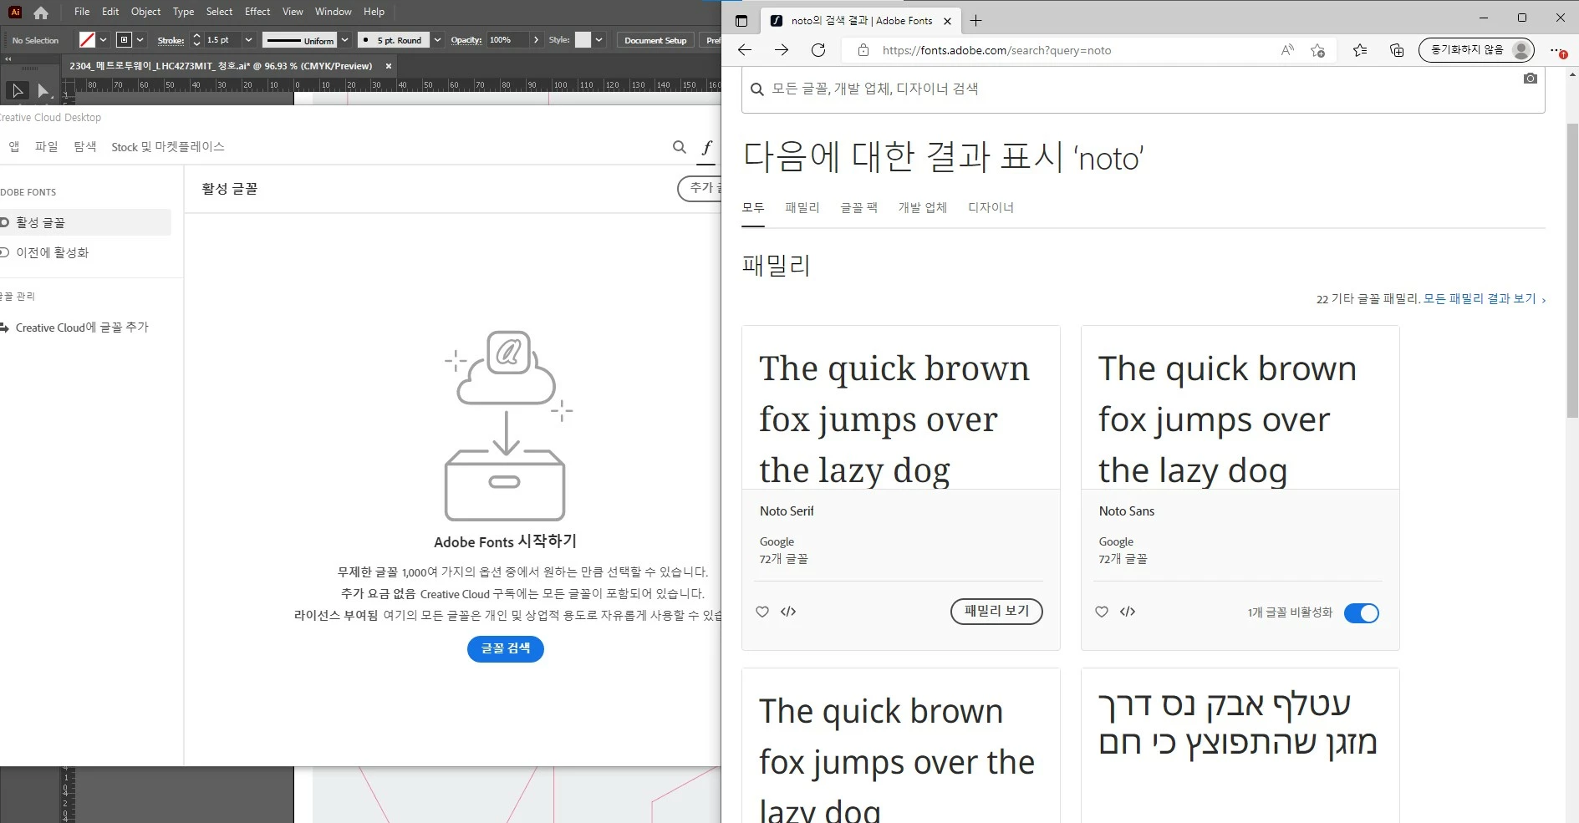Click the blue 글꼴 검색 button
This screenshot has width=1579, height=823.
click(506, 649)
